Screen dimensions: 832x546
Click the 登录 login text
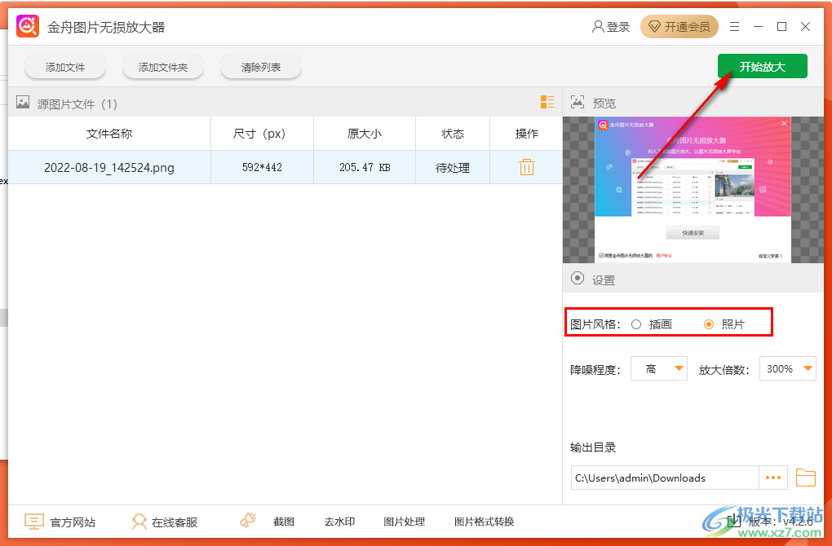[x=618, y=27]
